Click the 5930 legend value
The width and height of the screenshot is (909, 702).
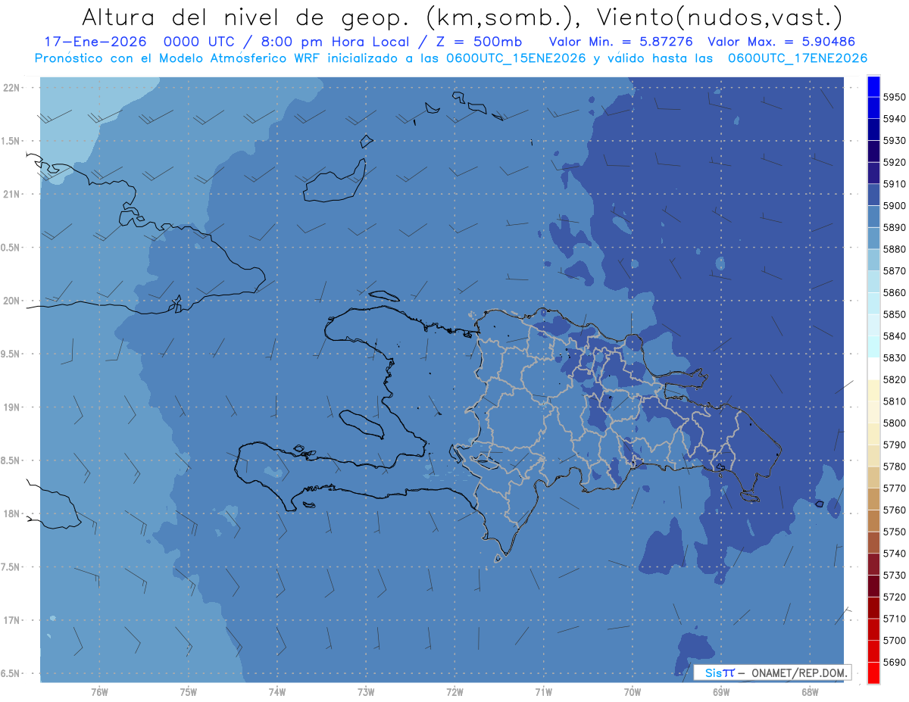click(894, 141)
